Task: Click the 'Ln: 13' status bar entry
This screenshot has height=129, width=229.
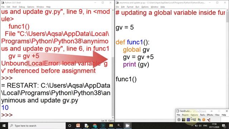Action: coord(104,121)
